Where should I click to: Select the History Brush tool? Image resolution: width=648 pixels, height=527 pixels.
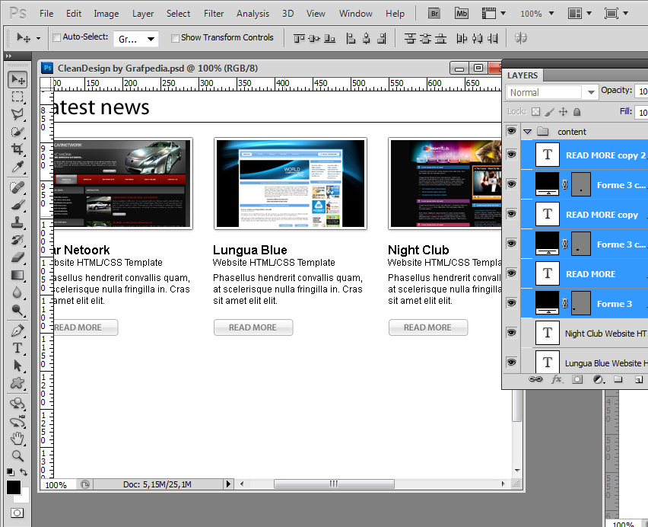coord(17,240)
